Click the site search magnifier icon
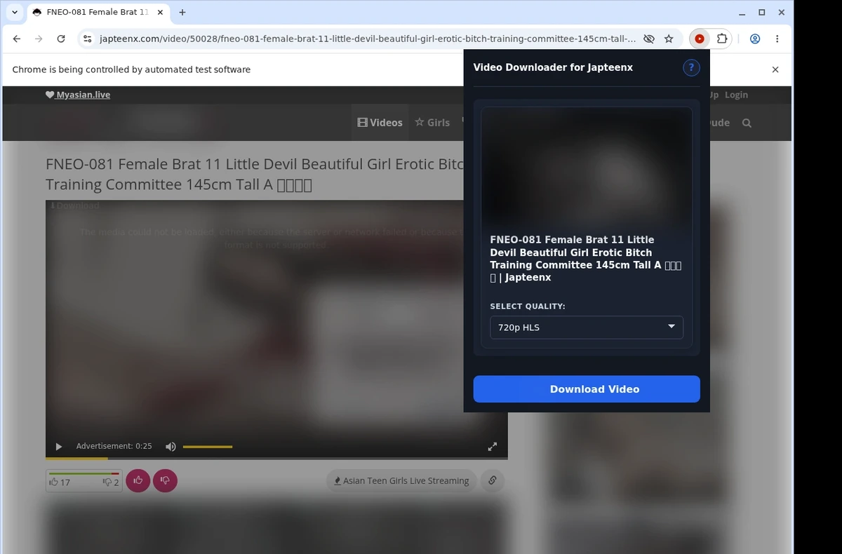The width and height of the screenshot is (842, 554). click(x=747, y=123)
